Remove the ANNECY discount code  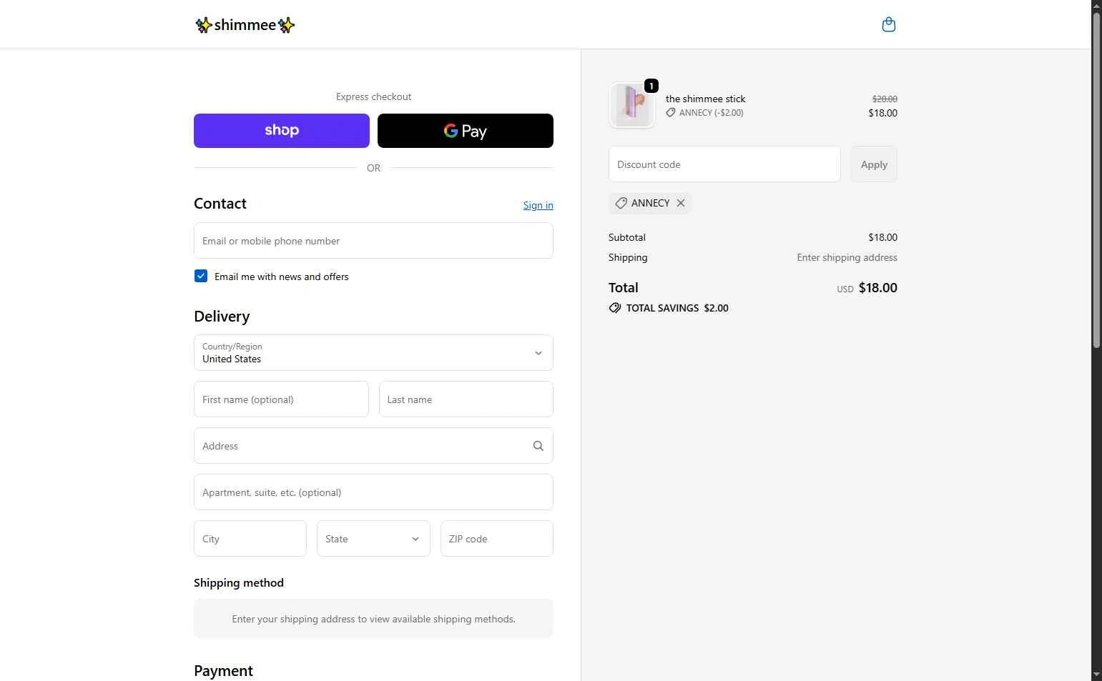(x=681, y=203)
